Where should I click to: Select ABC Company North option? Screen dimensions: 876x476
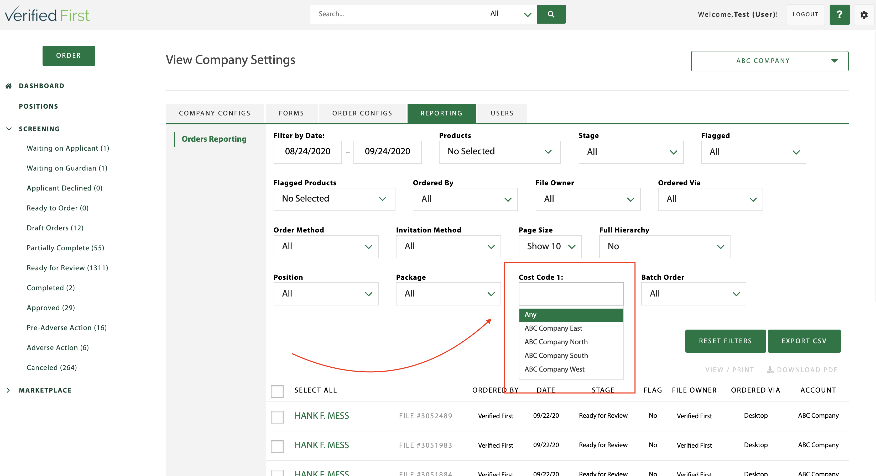571,342
